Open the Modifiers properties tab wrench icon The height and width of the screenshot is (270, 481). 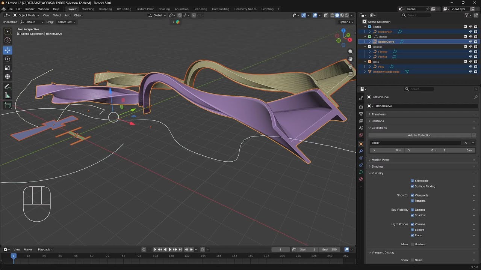361,151
